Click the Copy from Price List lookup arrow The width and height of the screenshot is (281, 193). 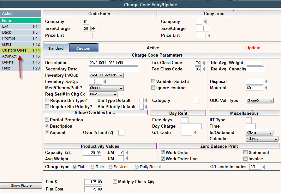(x=209, y=36)
